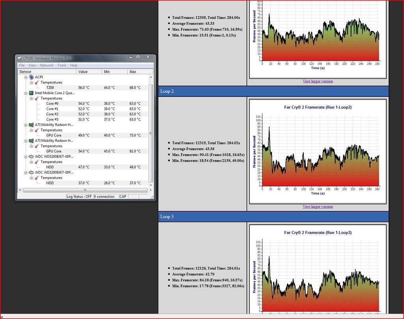This screenshot has width=404, height=319.
Task: Click the Far Cry 2 Run 1-Loop3 framerate graph
Action: (x=318, y=269)
